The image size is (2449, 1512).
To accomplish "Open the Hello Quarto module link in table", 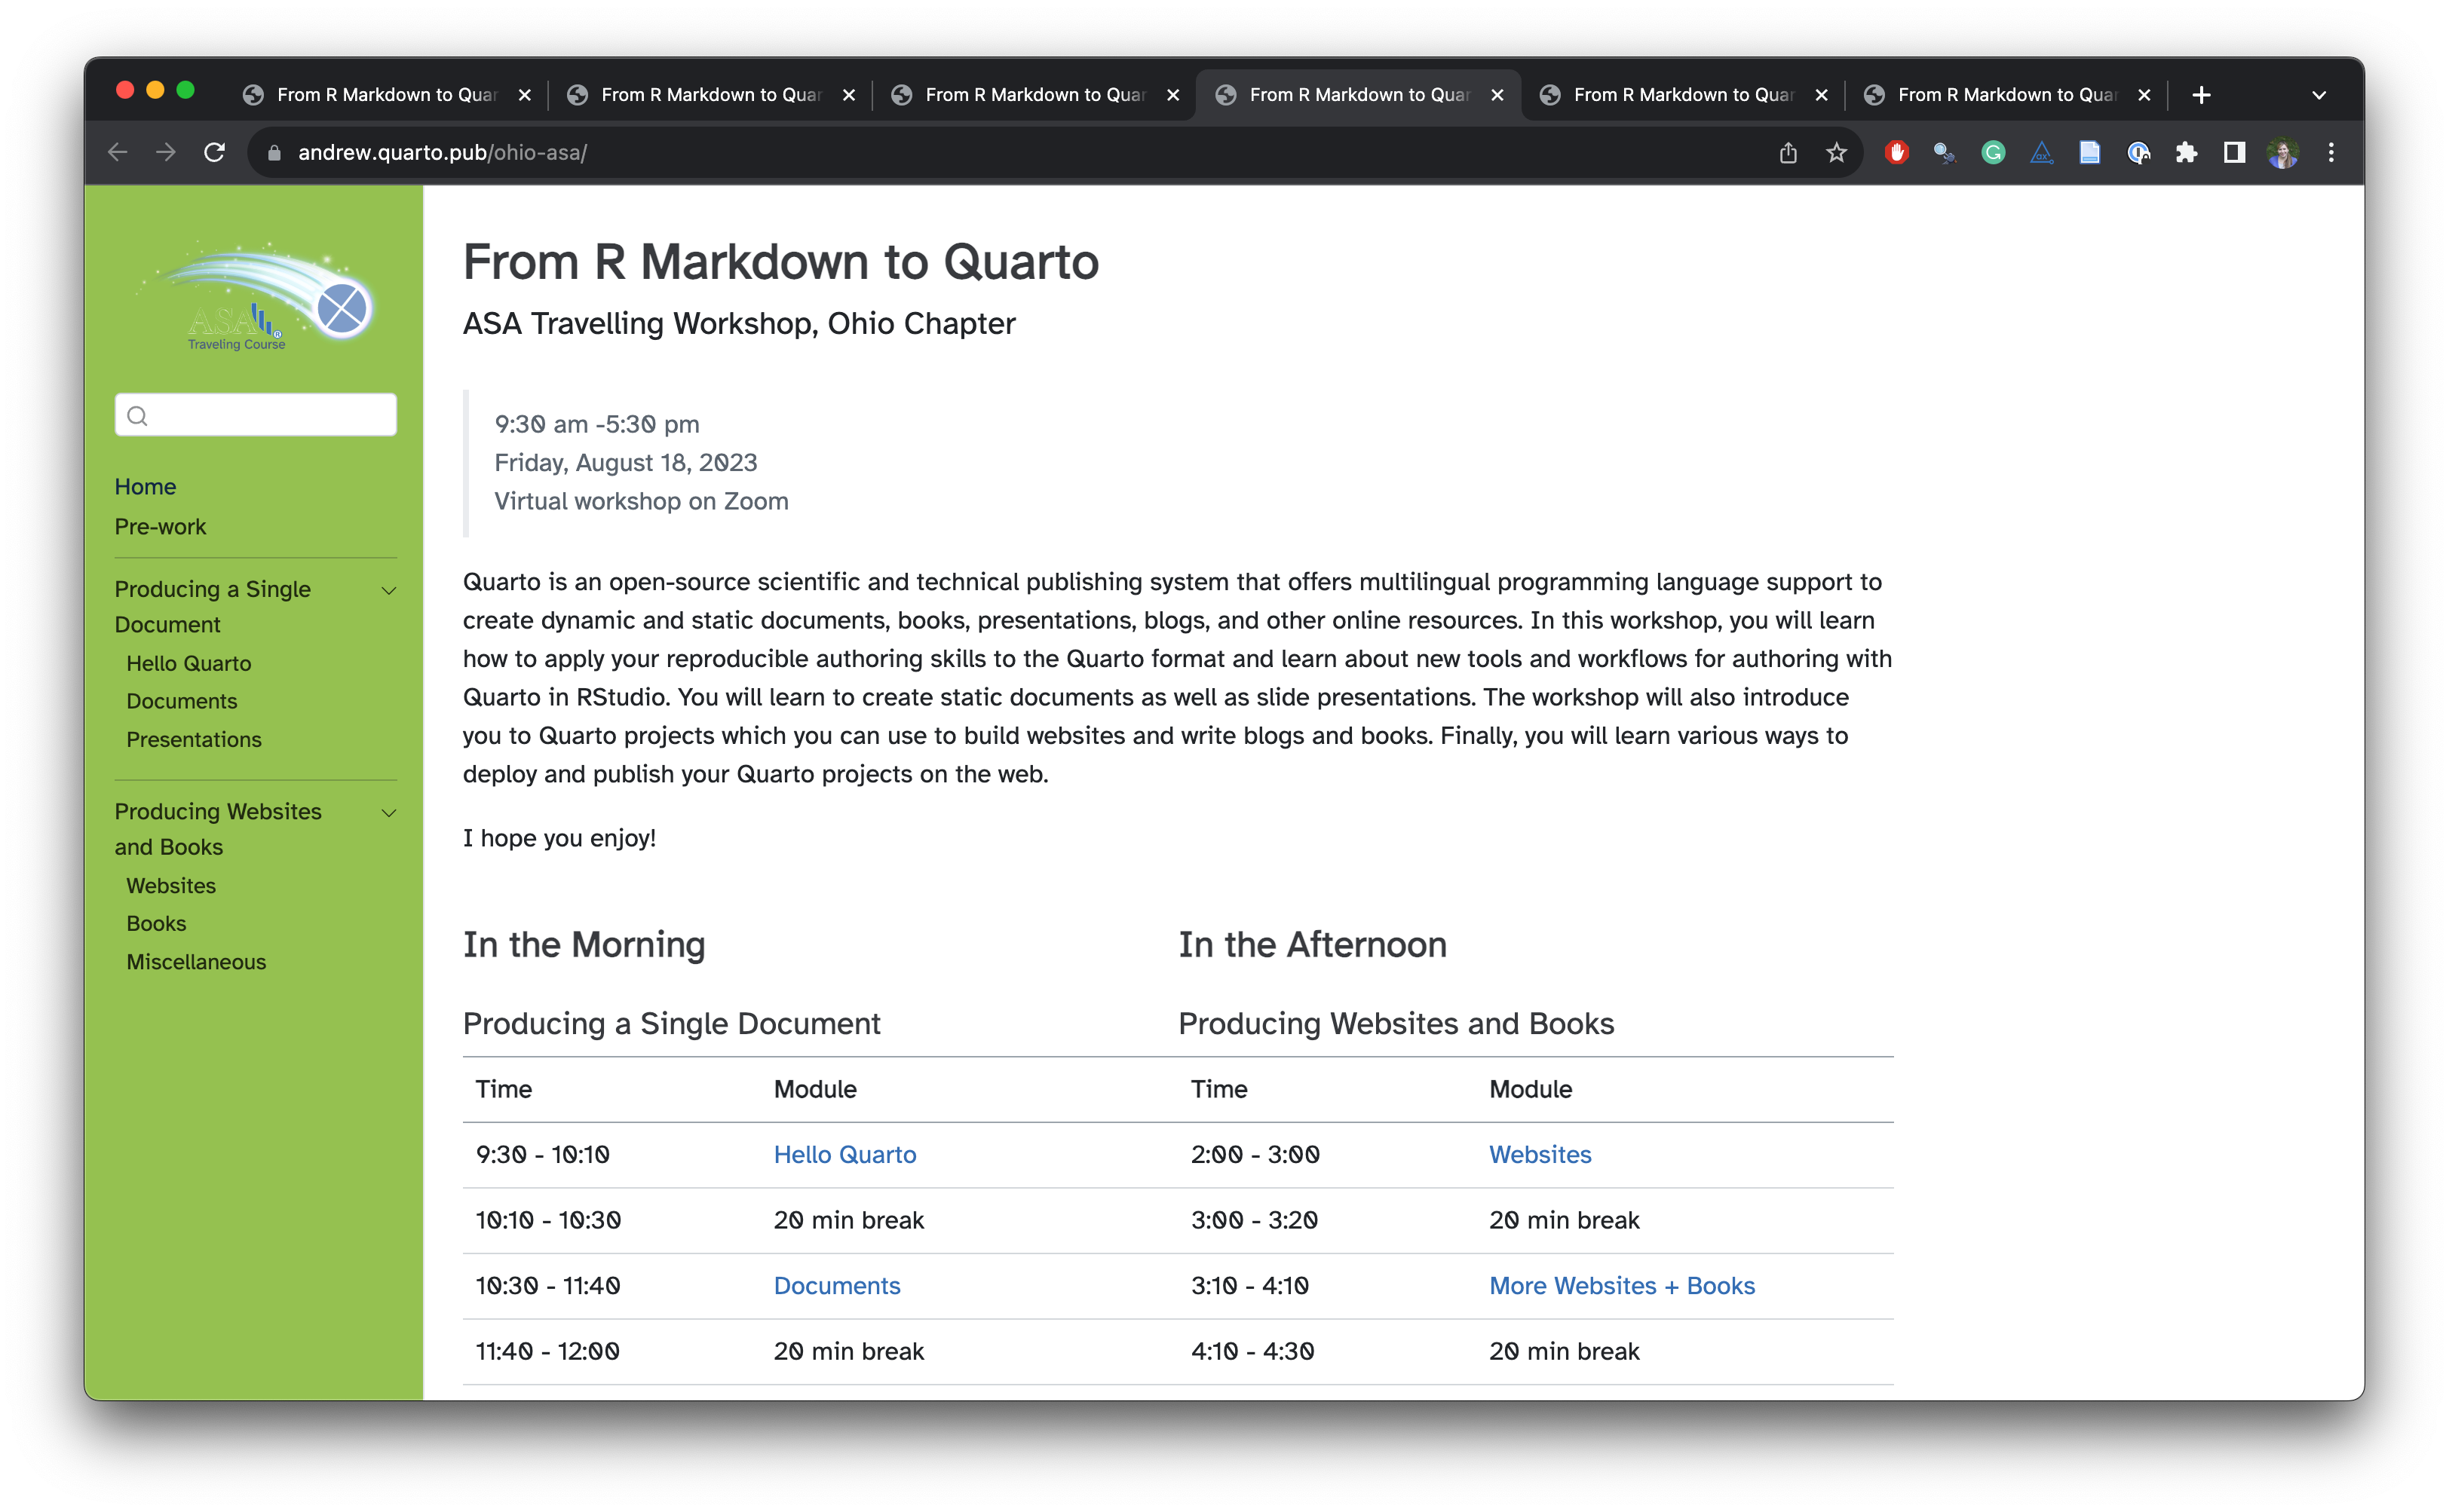I will click(844, 1154).
